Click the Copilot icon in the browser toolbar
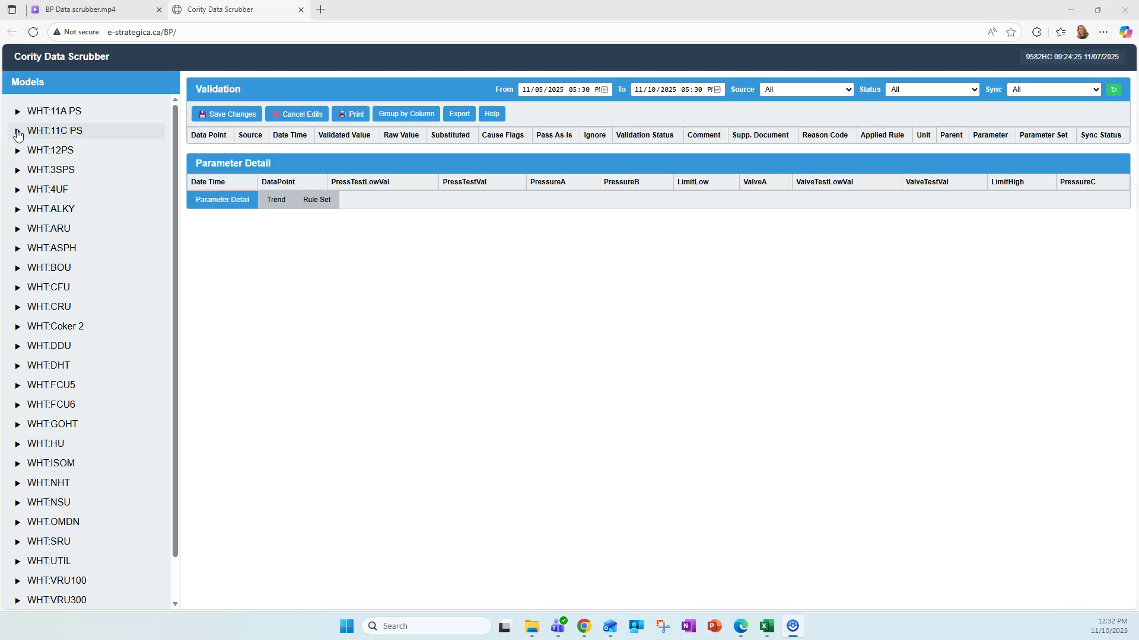Image resolution: width=1139 pixels, height=640 pixels. pos(1125,32)
